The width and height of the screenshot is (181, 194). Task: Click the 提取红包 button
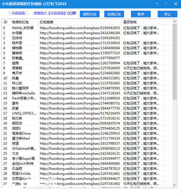tap(90, 14)
